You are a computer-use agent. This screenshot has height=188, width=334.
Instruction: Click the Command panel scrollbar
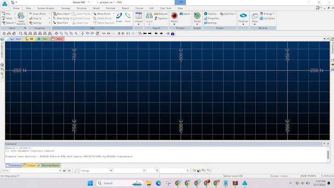[328, 155]
